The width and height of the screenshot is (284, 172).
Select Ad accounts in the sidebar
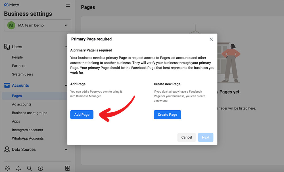(x=22, y=104)
